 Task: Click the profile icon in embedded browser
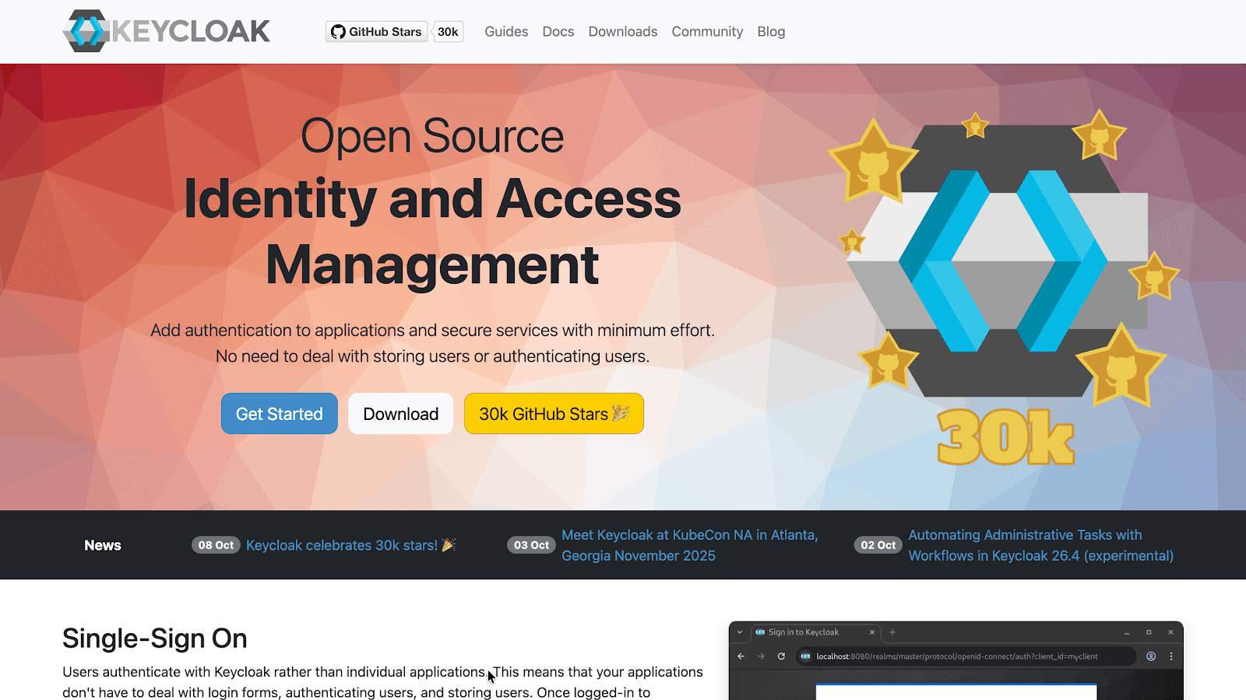(x=1151, y=656)
